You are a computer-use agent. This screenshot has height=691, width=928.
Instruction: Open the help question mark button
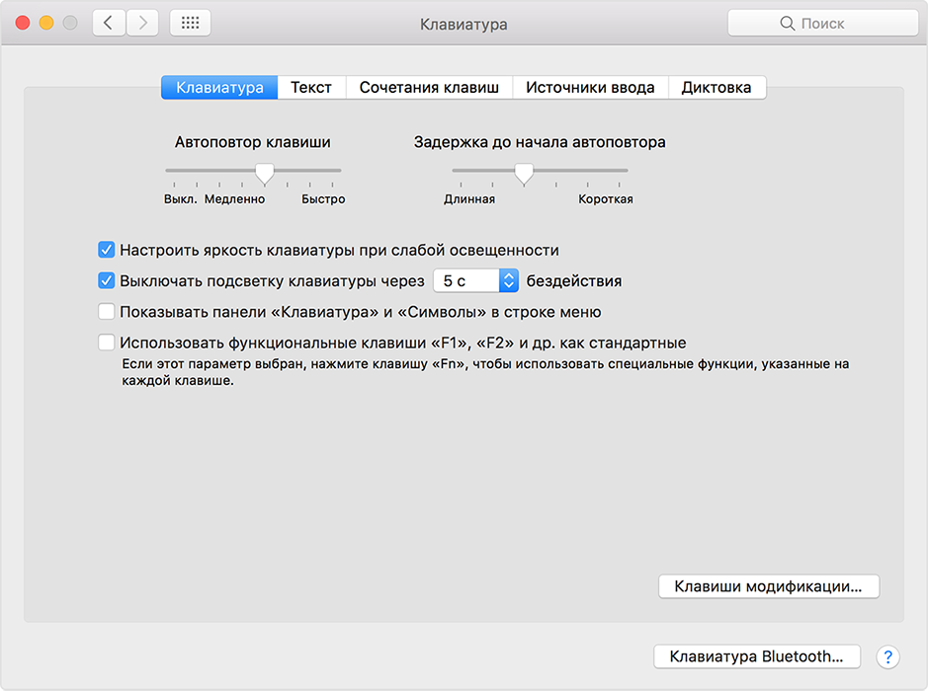click(886, 656)
